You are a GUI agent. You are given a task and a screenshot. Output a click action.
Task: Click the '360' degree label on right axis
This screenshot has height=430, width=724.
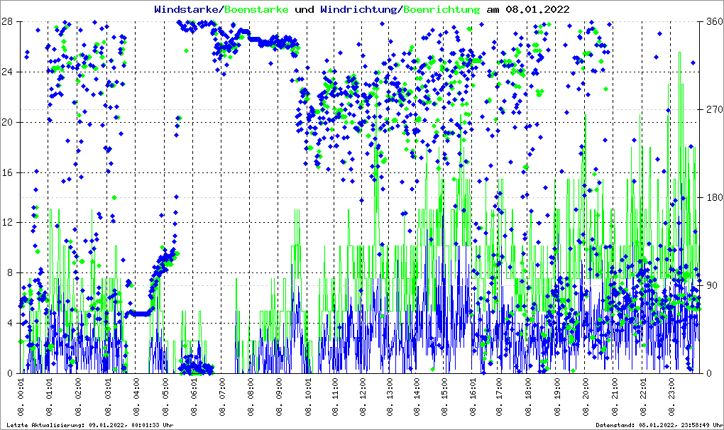[712, 21]
